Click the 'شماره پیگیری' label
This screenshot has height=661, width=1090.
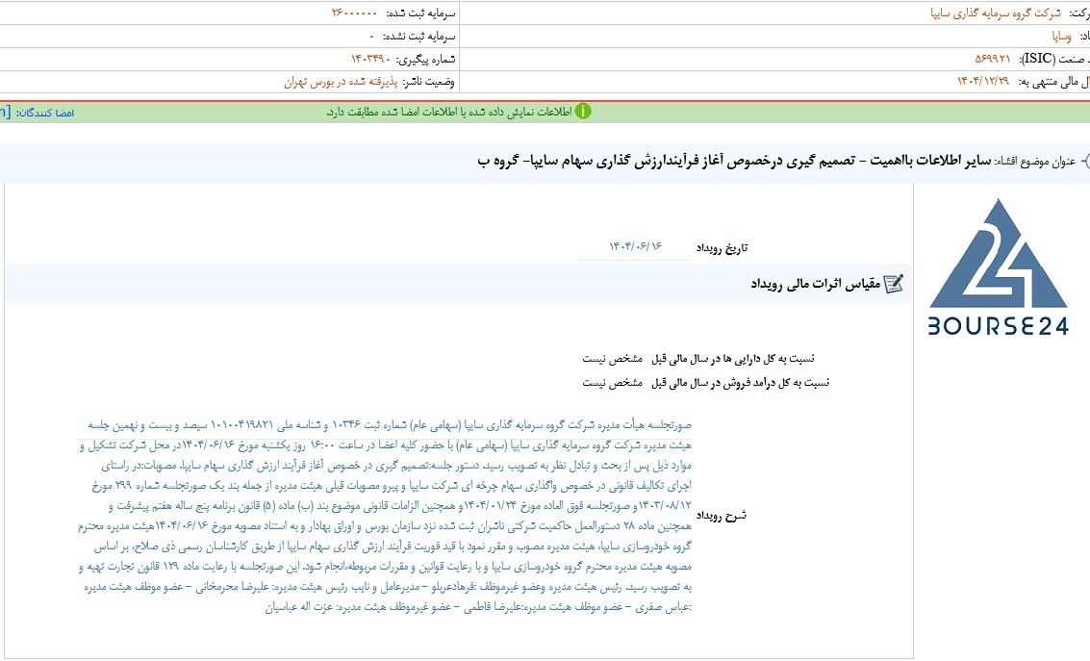pyautogui.click(x=425, y=59)
